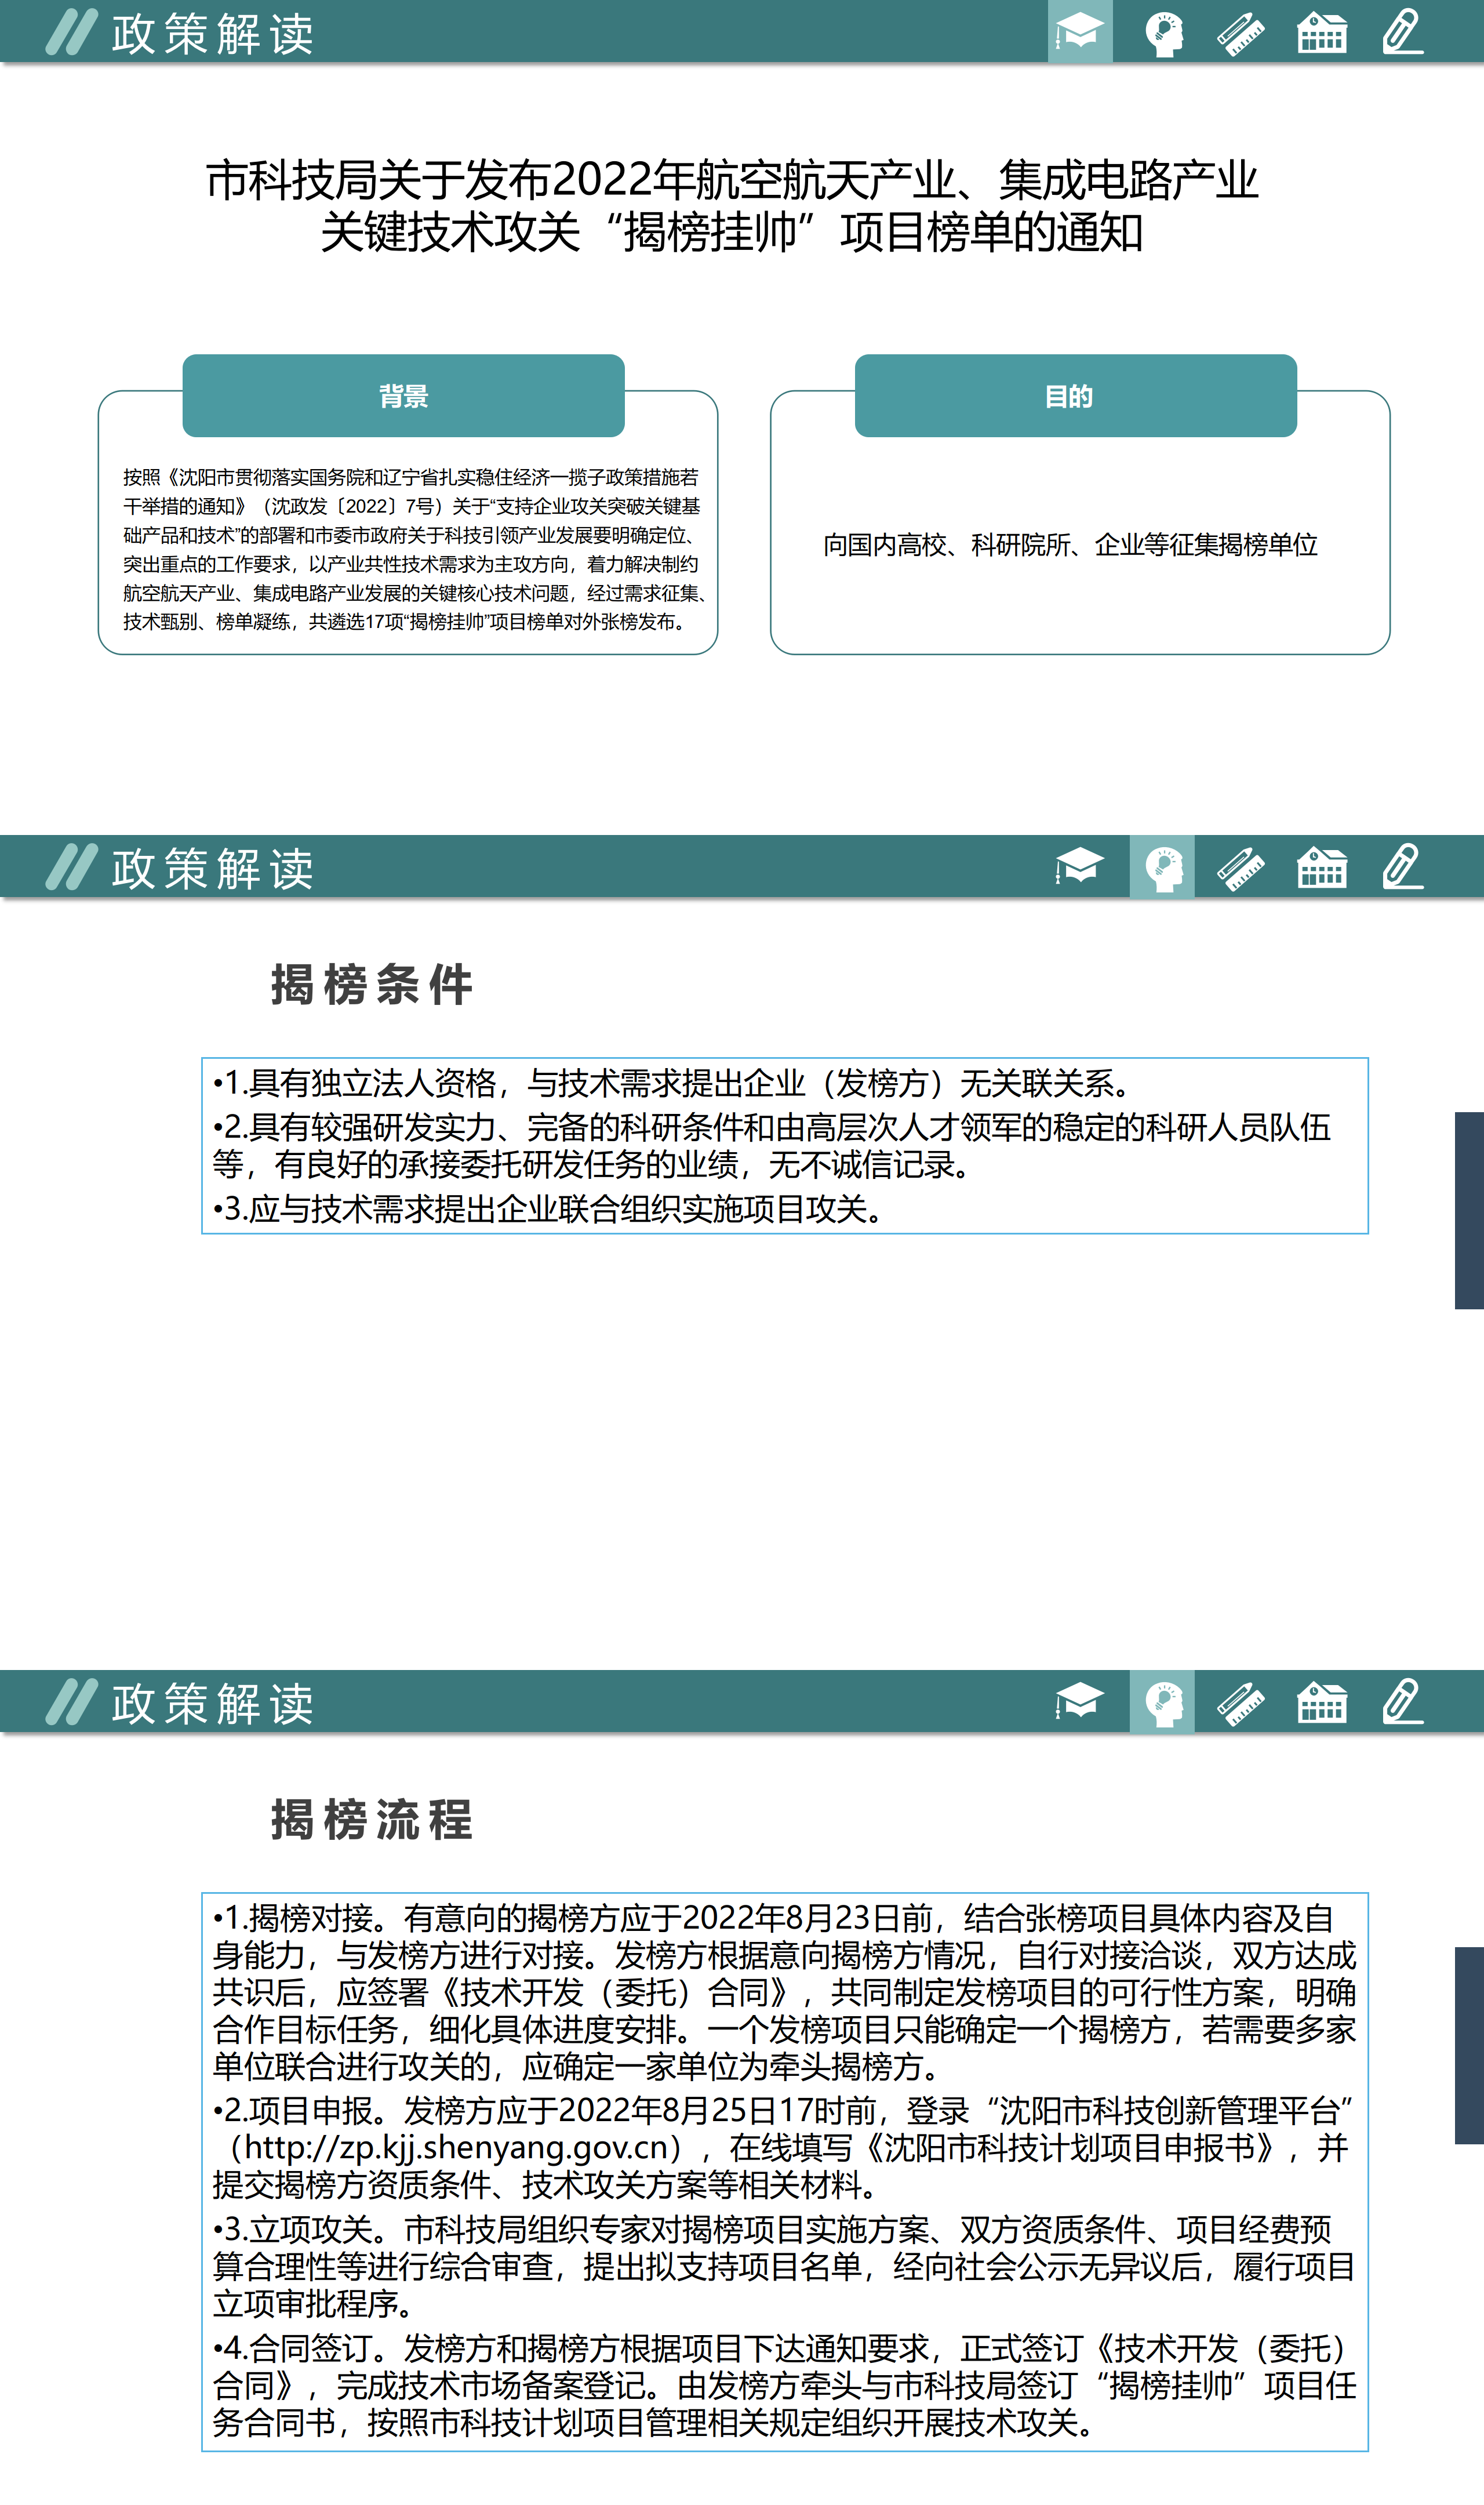1484x2505 pixels.
Task: Click the 政策解读 title in the topmost header
Action: (x=213, y=34)
